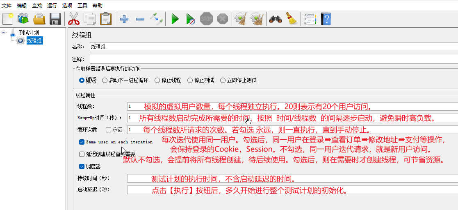Viewport: 458px width, 210px height.
Task: Select the 启动下一进程循环 radio button
Action: pyautogui.click(x=105, y=80)
